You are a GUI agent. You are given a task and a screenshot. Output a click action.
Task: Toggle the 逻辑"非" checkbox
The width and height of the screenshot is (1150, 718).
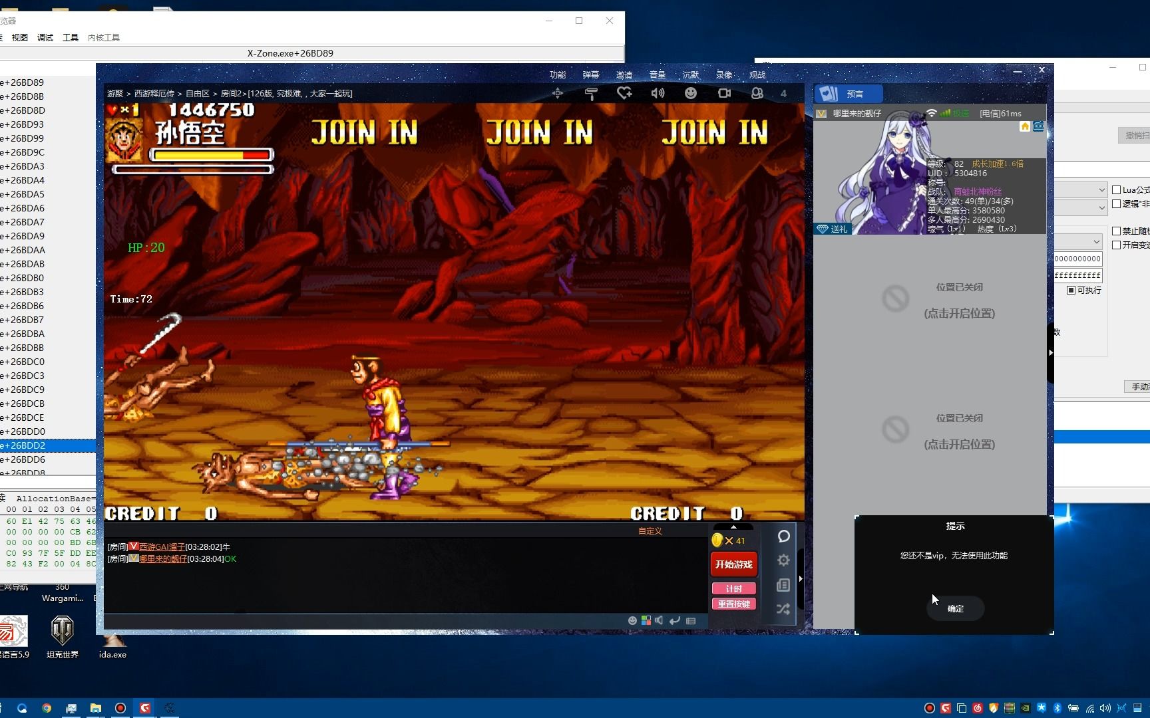[x=1117, y=204]
